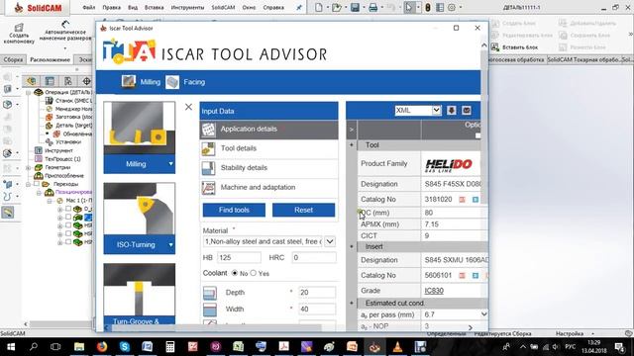Click the Milling icon in the blue header
The image size is (634, 356).
[129, 81]
